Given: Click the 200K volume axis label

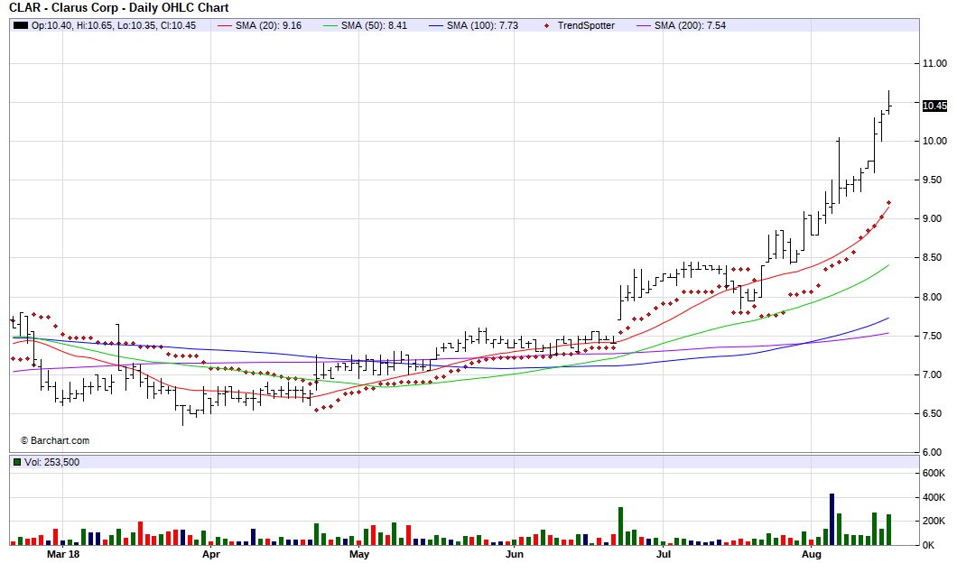Looking at the screenshot, I should point(934,521).
